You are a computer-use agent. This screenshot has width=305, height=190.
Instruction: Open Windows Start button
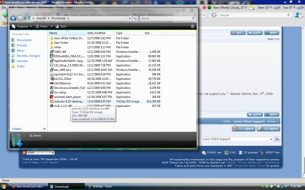(4, 187)
